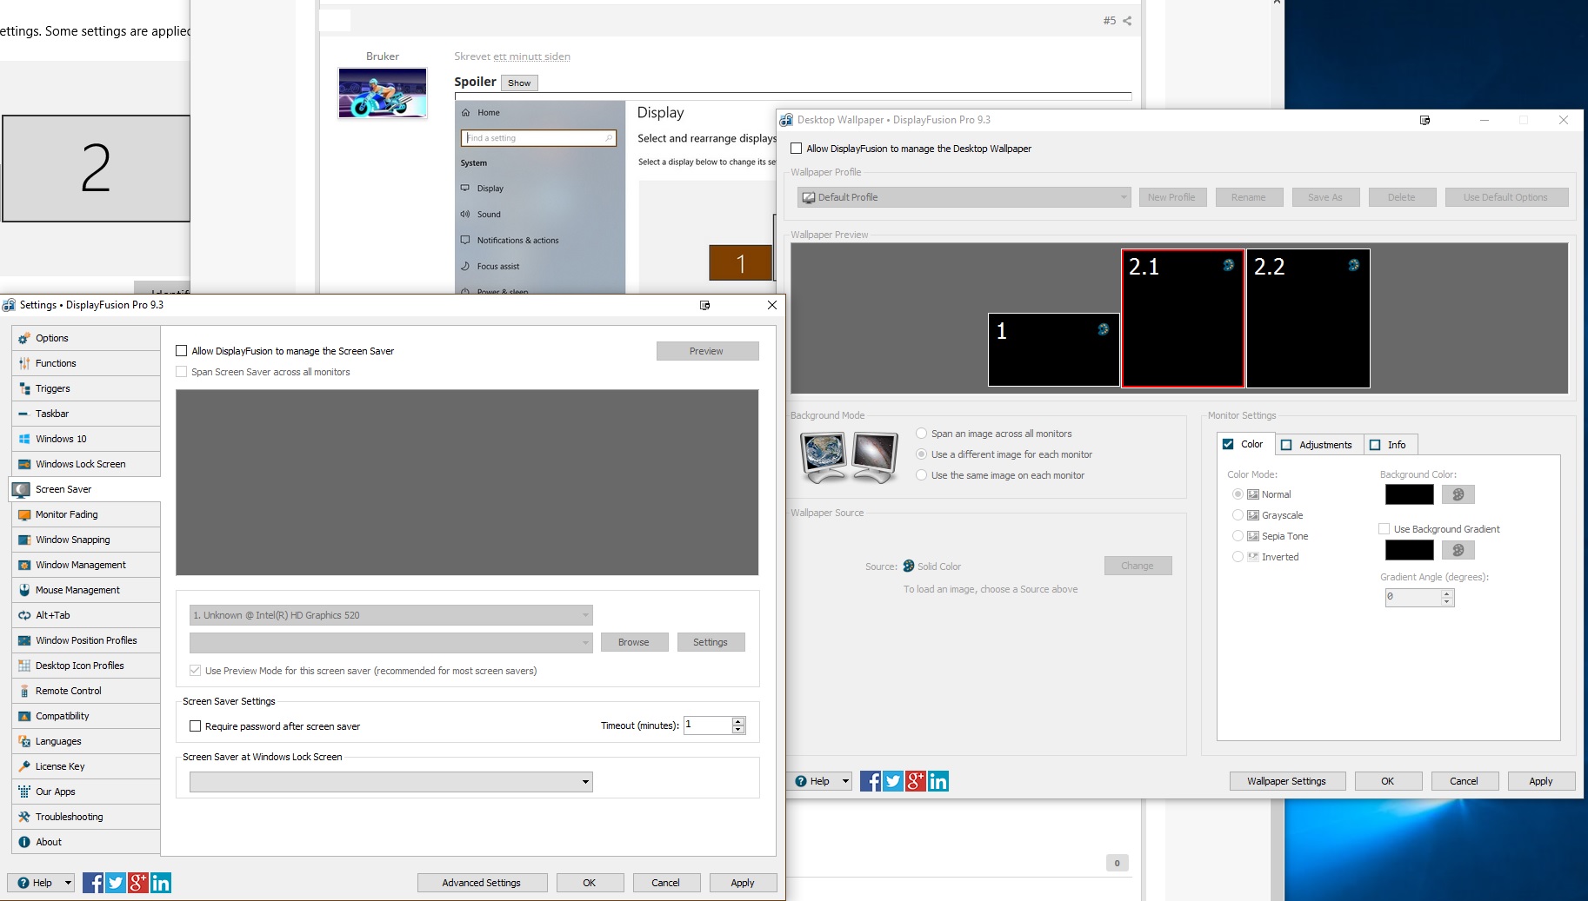Click the Desktop Wallpaper title bar monitor icon
The image size is (1588, 901).
(1425, 120)
